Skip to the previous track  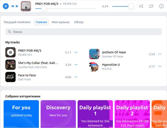point(13,6)
